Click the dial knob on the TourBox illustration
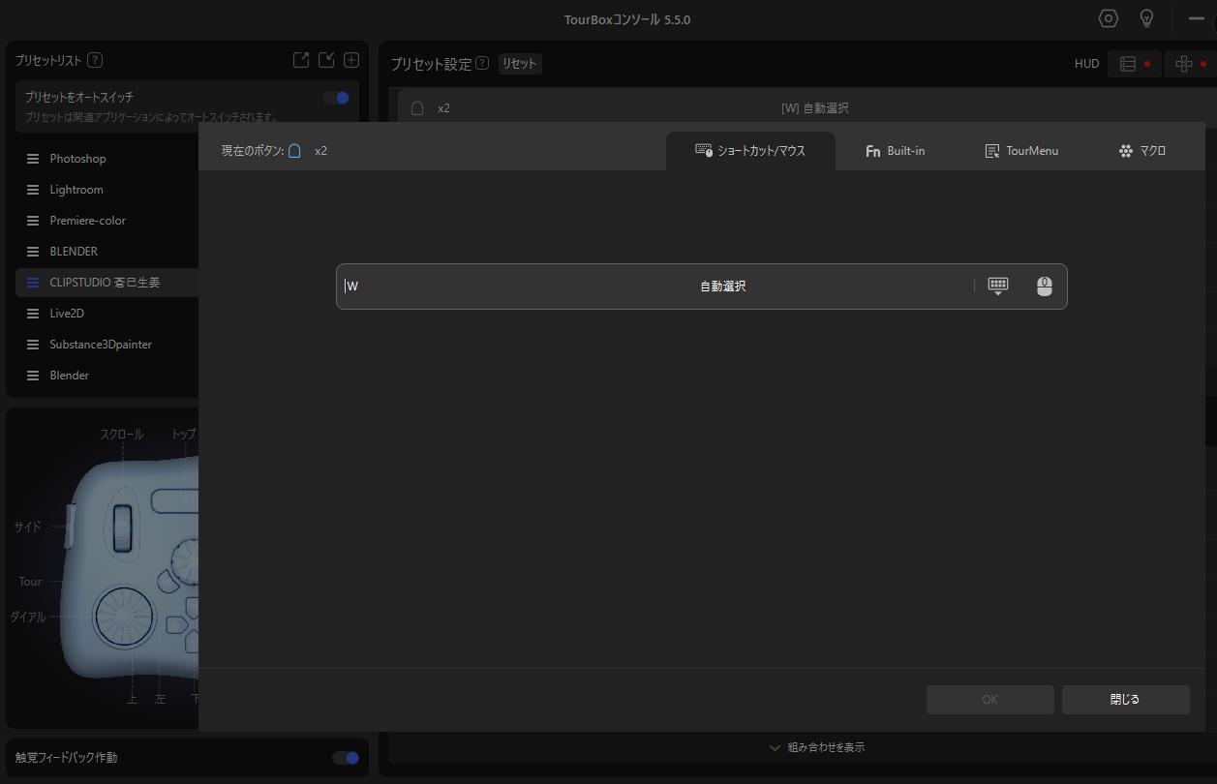This screenshot has width=1217, height=784. pos(125,617)
